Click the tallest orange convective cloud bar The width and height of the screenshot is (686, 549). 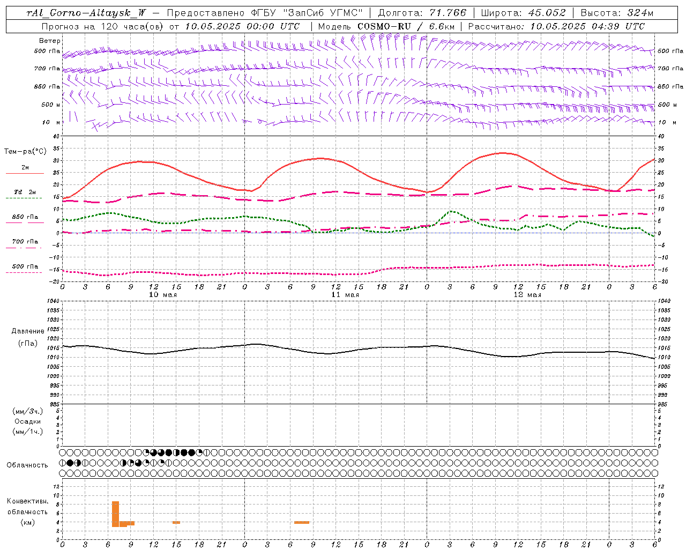point(115,514)
